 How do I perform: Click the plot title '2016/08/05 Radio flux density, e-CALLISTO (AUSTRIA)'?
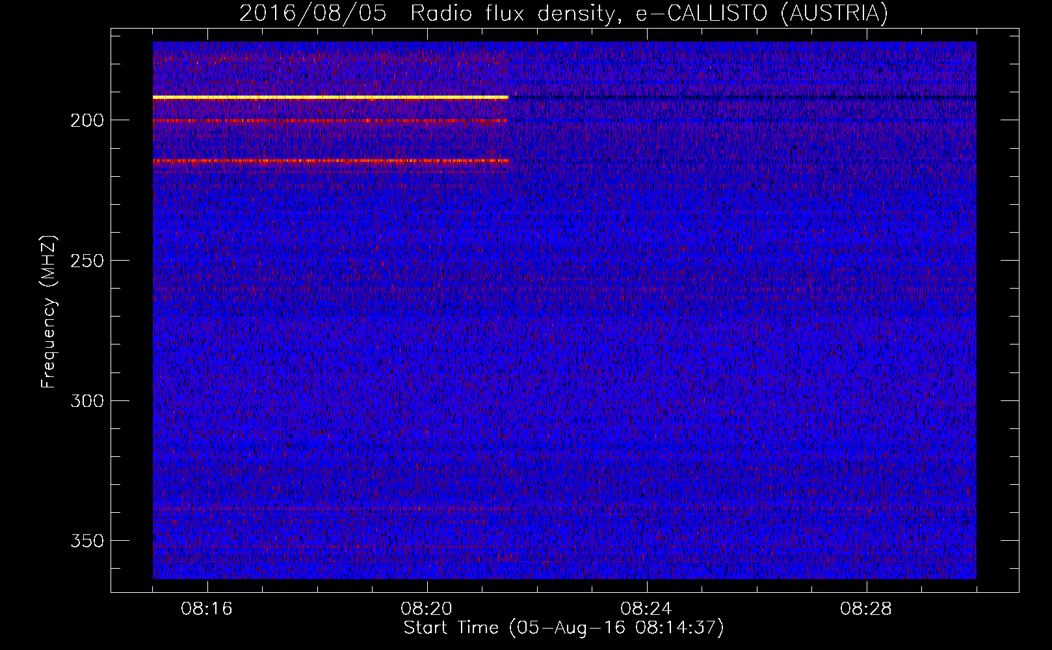coord(563,13)
